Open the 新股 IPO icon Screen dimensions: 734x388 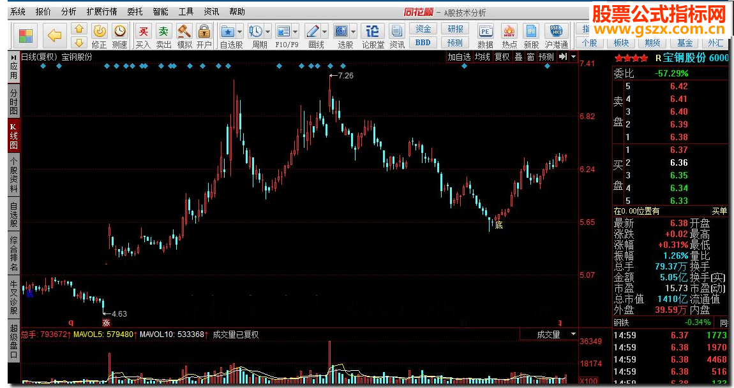point(530,32)
